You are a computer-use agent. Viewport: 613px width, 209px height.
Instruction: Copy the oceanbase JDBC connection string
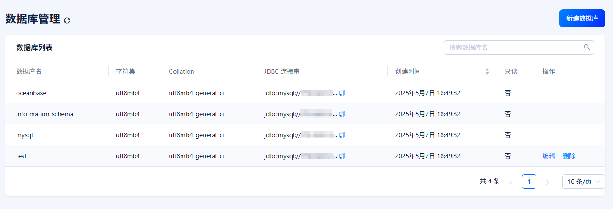pos(342,93)
